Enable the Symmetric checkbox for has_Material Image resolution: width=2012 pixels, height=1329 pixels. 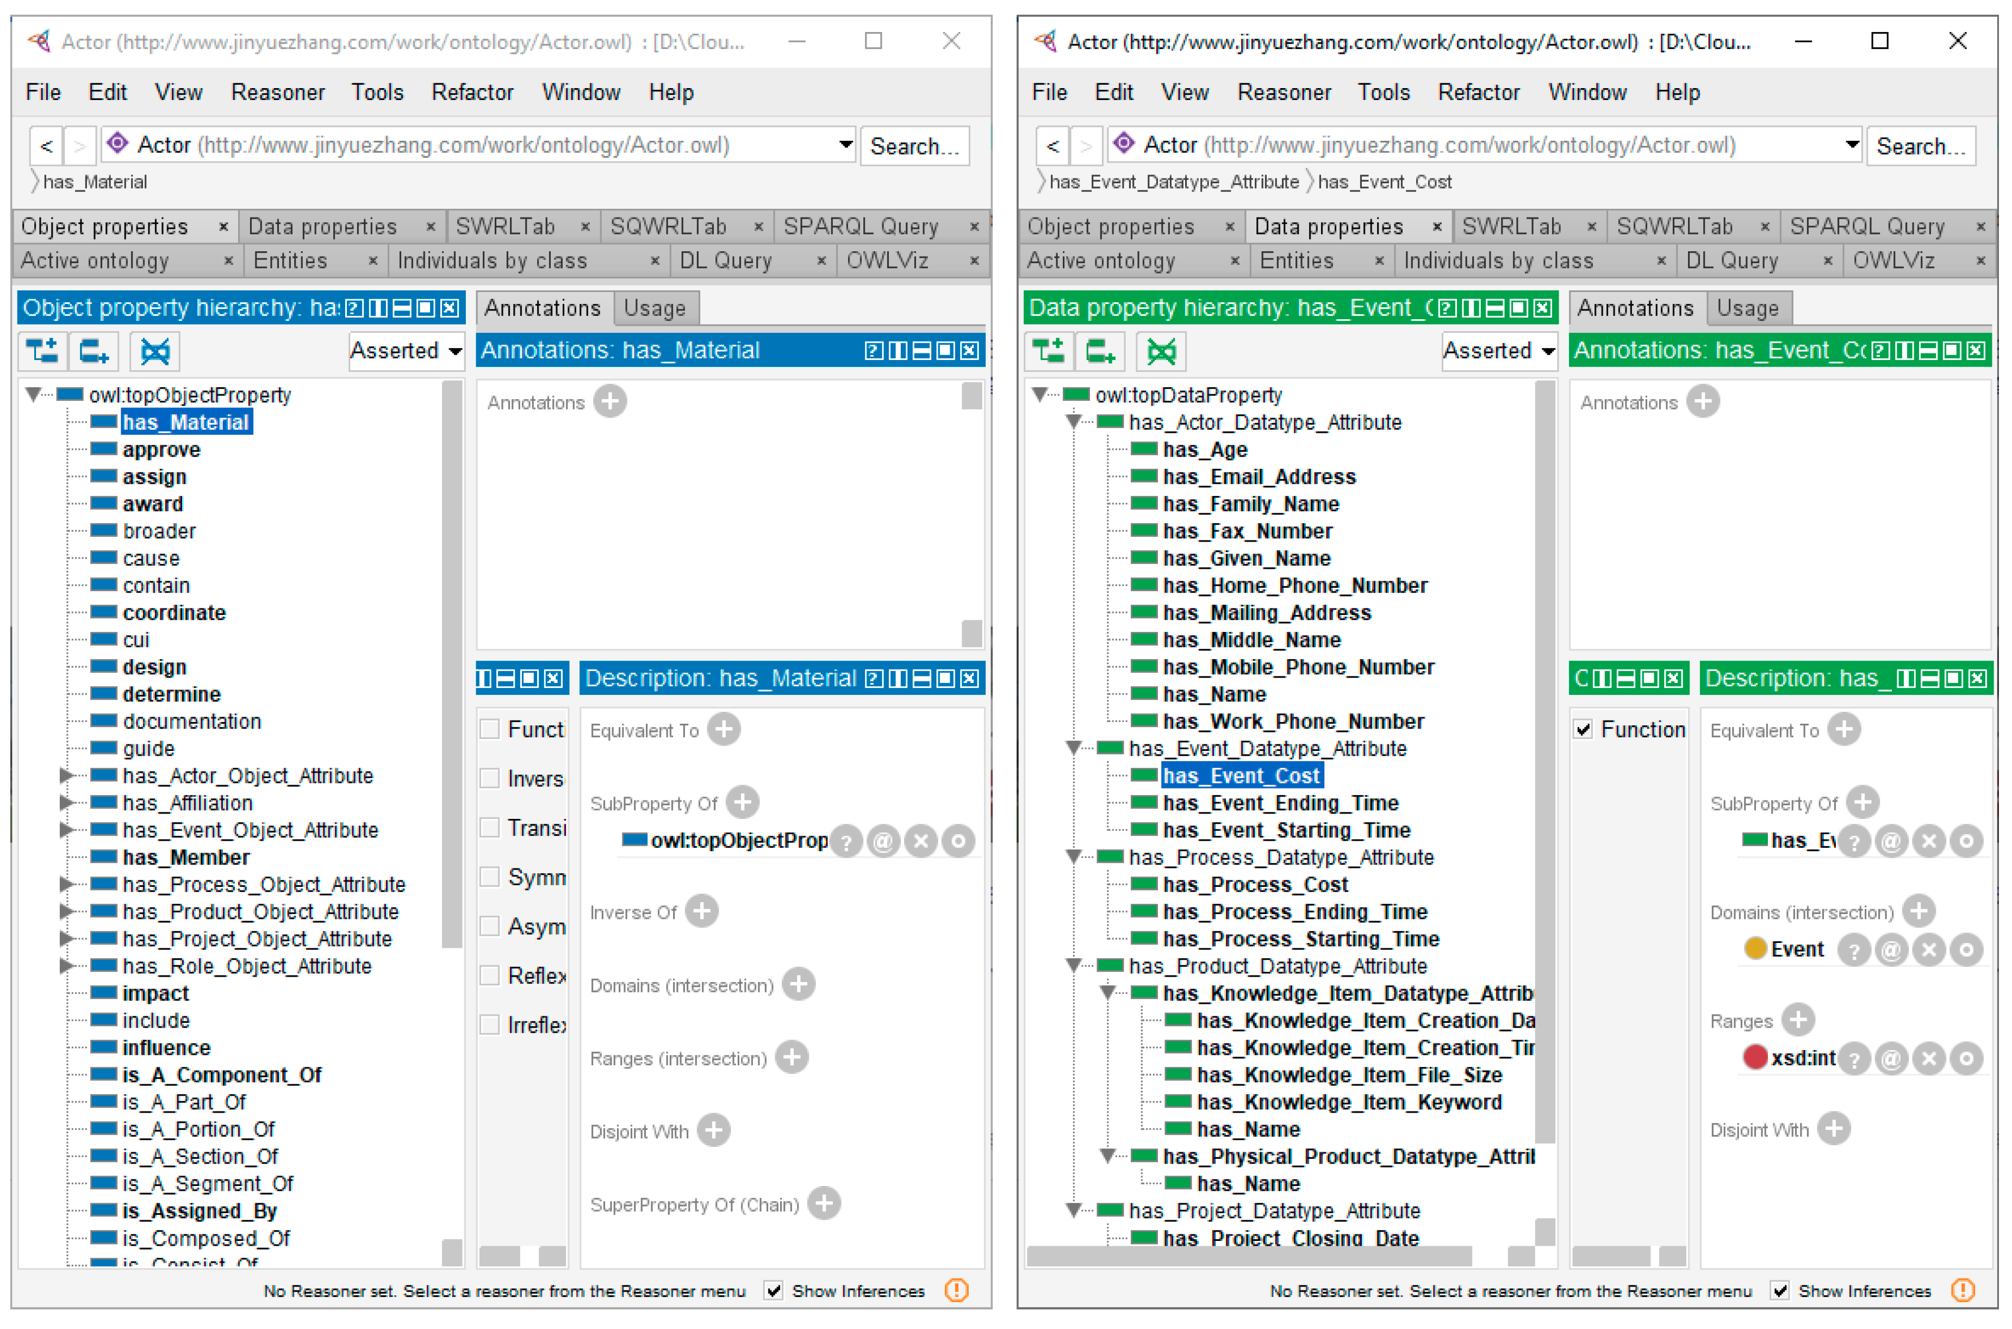pyautogui.click(x=490, y=877)
